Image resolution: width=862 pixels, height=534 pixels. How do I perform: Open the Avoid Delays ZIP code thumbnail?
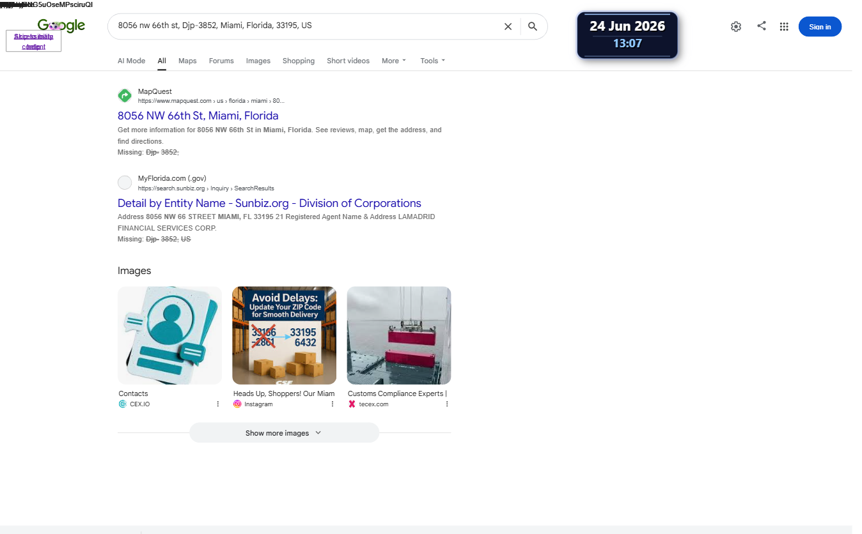pyautogui.click(x=284, y=335)
